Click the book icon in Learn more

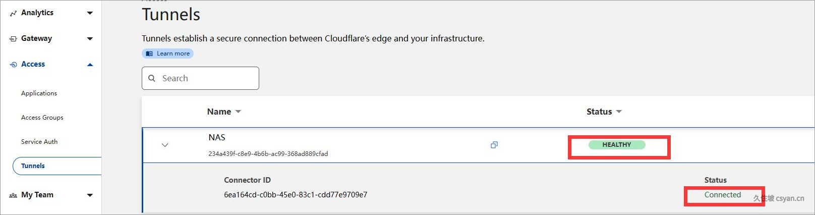pyautogui.click(x=149, y=53)
